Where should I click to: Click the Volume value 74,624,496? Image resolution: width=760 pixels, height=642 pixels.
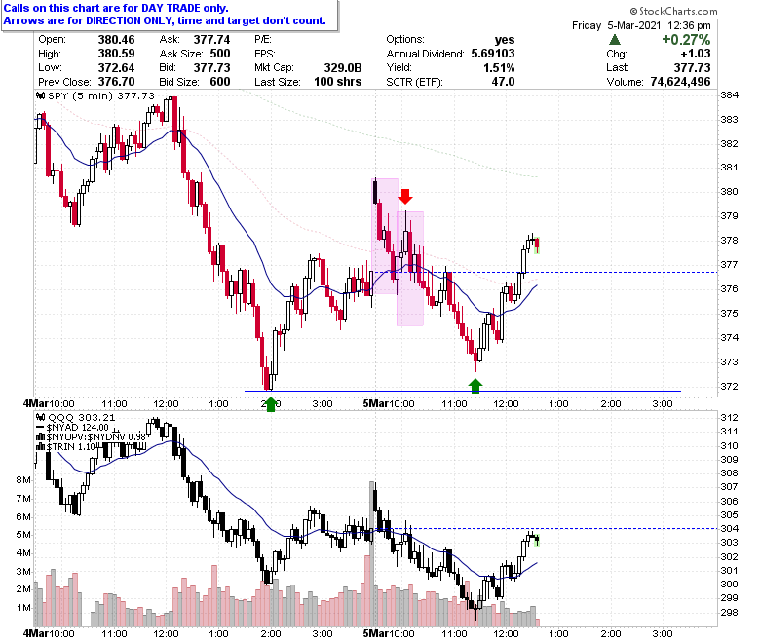680,82
